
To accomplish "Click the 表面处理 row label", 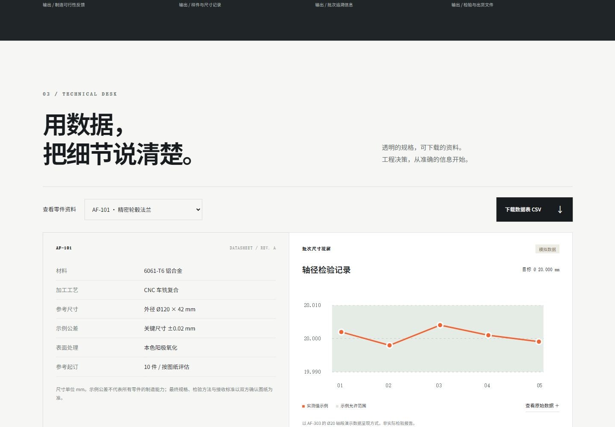I will coord(67,348).
